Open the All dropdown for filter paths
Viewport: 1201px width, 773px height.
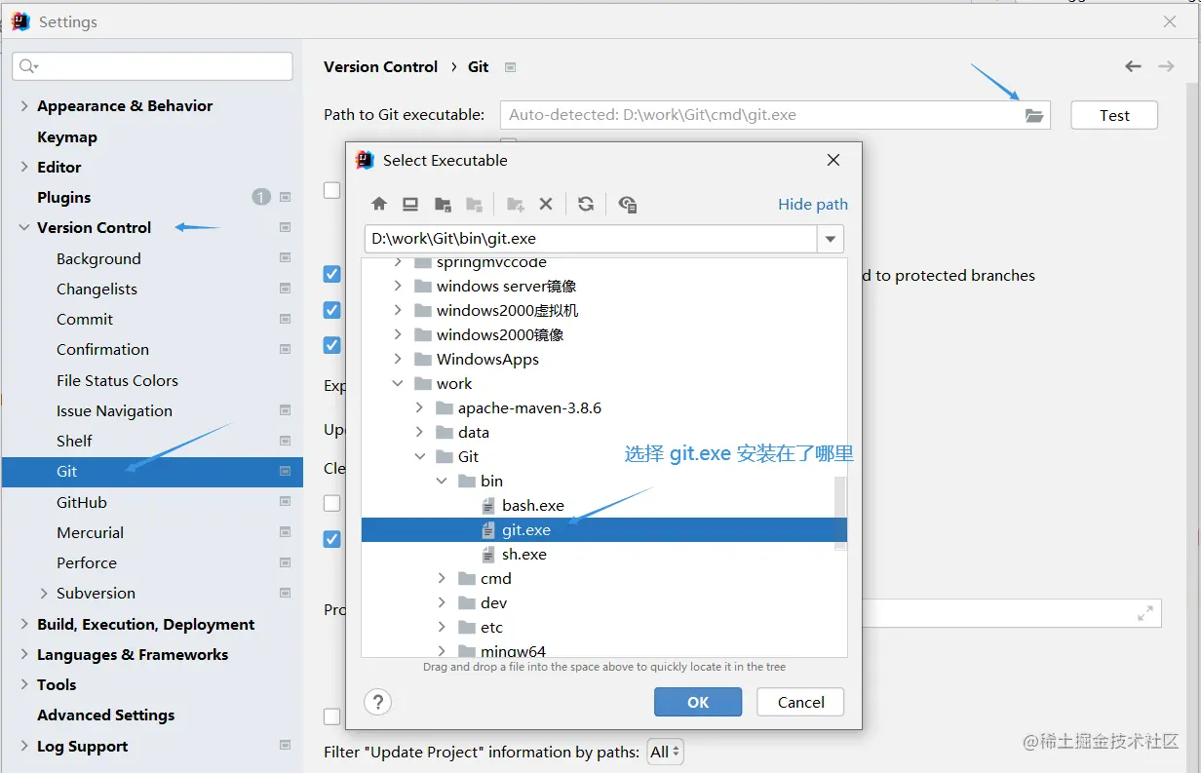(x=666, y=752)
